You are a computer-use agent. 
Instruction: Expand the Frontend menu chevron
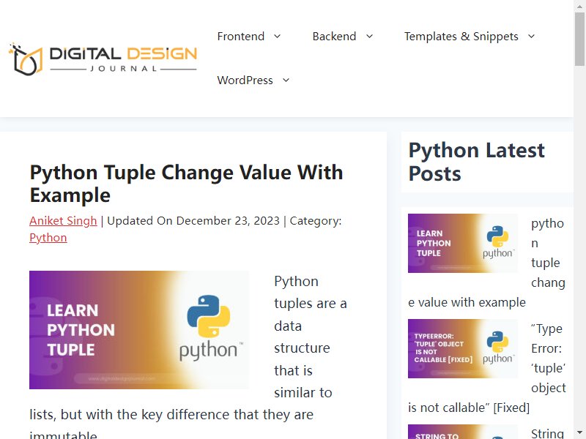(278, 36)
